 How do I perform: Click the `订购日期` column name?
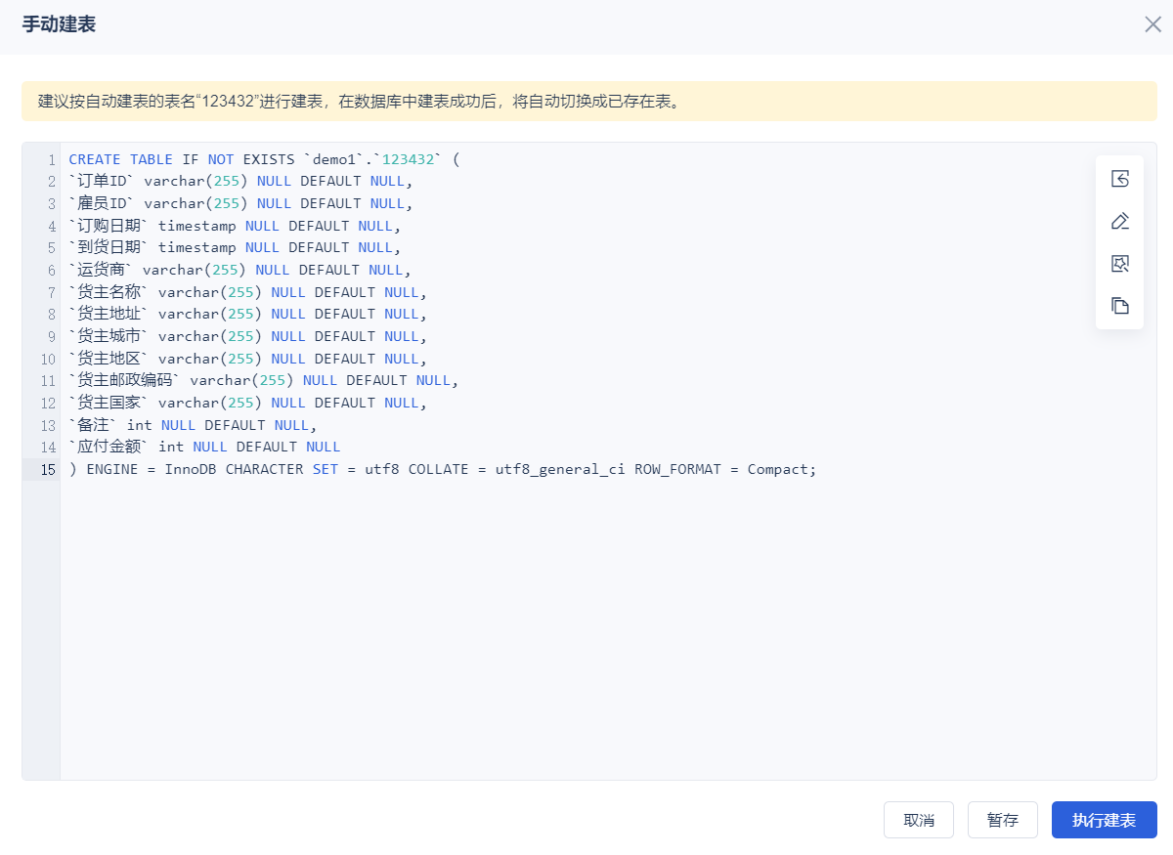point(109,226)
